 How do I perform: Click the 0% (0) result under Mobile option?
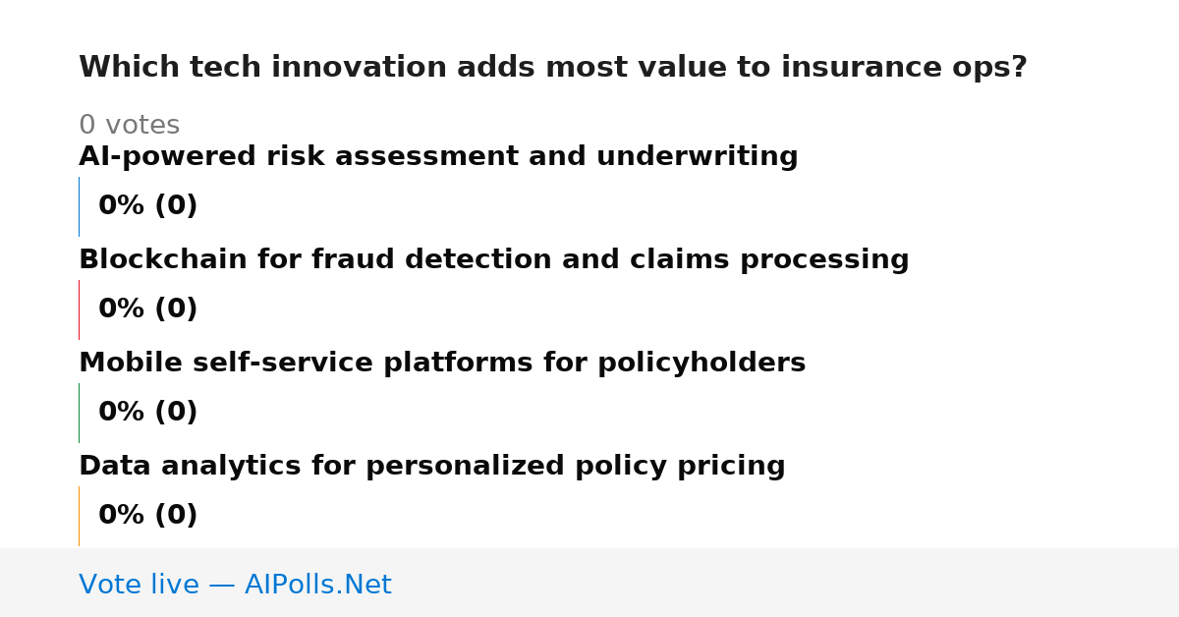tap(148, 413)
